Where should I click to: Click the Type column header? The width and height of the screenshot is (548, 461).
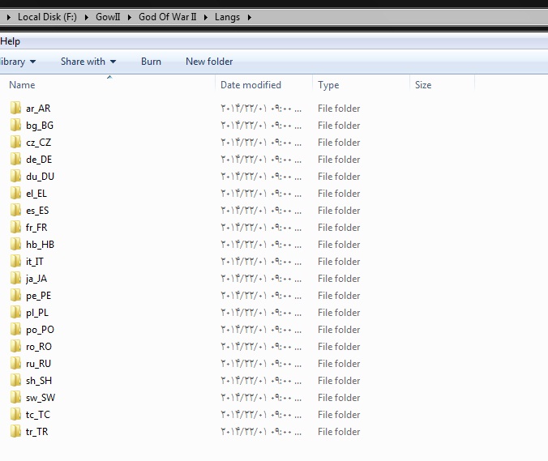(x=328, y=85)
